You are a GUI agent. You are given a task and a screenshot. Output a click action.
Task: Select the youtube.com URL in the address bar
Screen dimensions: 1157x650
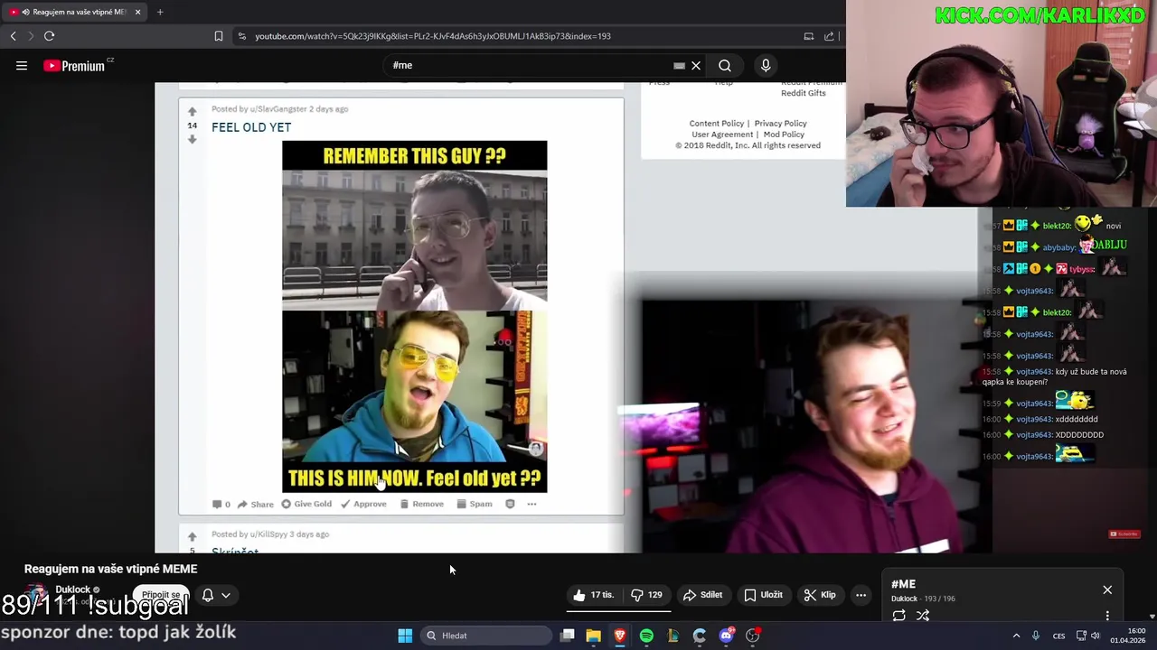433,36
